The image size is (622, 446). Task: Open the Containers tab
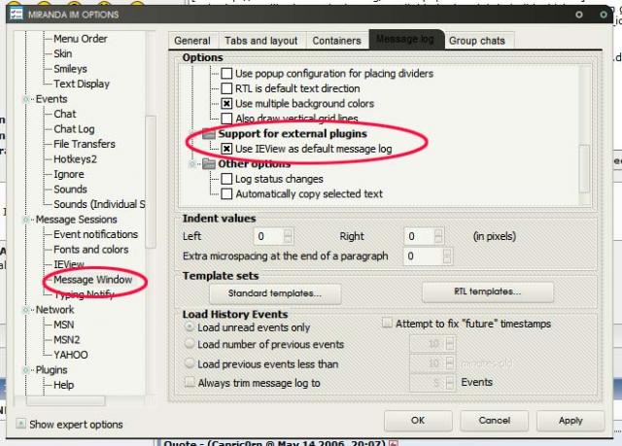pyautogui.click(x=337, y=41)
